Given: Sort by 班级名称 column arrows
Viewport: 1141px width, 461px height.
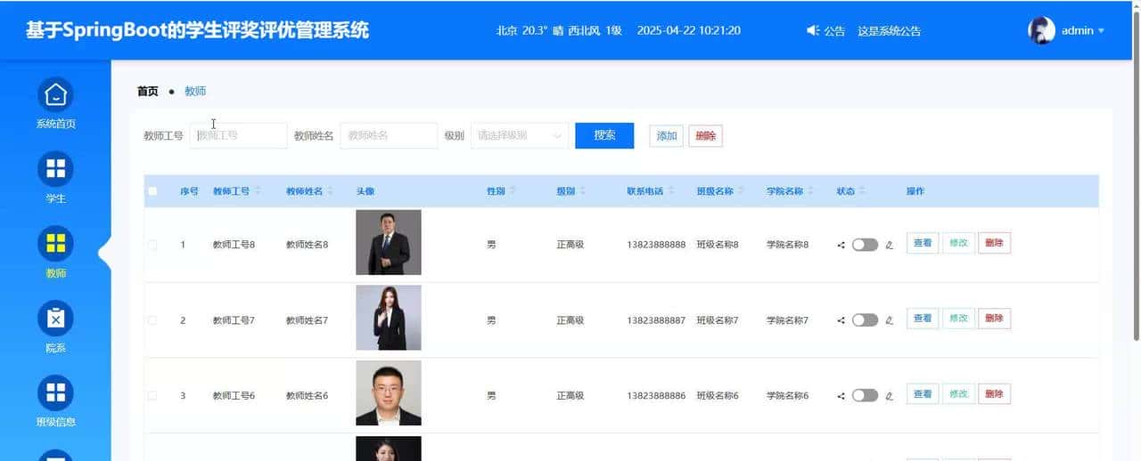Looking at the screenshot, I should [x=742, y=191].
